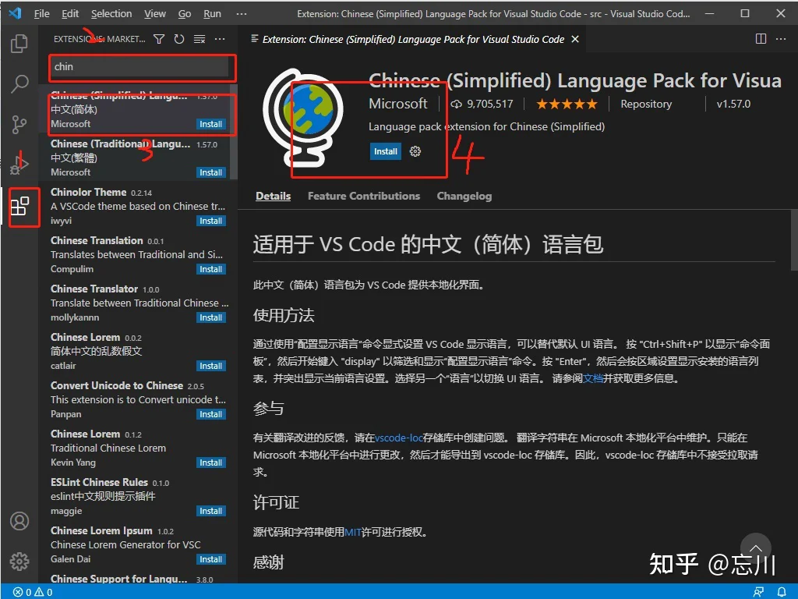Click the details page vertical scrollbar
This screenshot has height=599, width=798.
794,240
